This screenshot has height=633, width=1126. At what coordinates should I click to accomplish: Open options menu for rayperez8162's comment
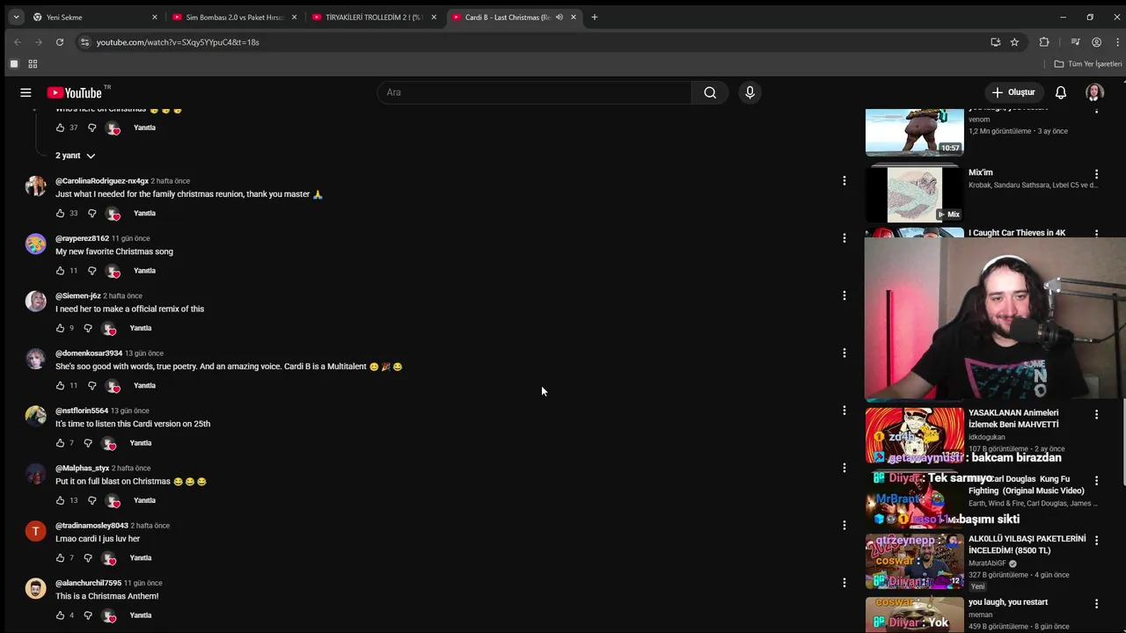(x=844, y=238)
